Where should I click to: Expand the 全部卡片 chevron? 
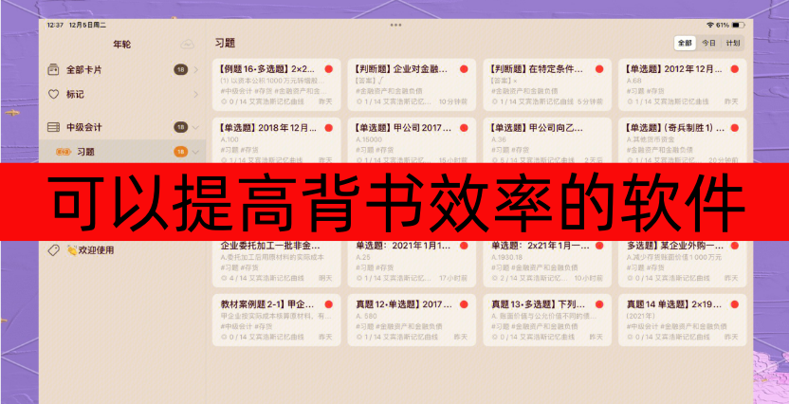(x=195, y=70)
